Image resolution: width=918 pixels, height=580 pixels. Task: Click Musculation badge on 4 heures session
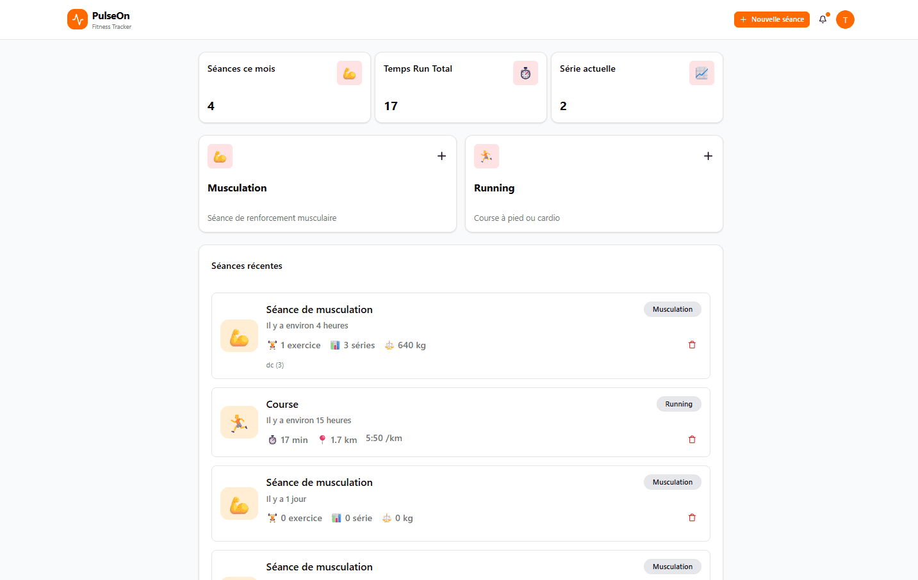point(673,309)
